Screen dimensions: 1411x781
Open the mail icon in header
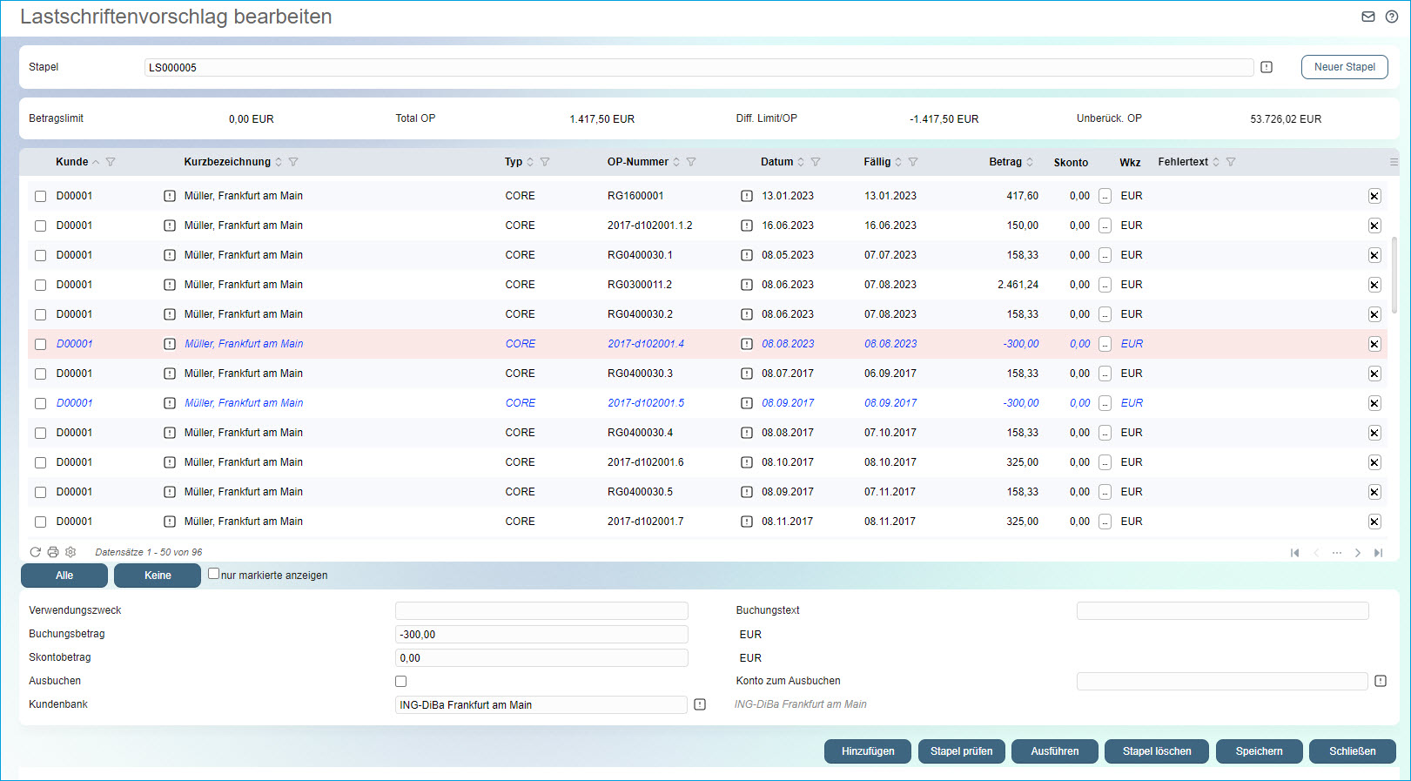click(x=1368, y=17)
